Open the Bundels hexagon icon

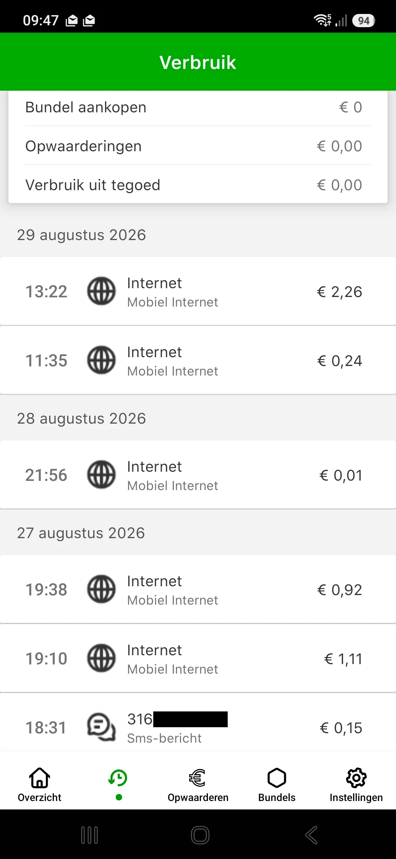point(277,778)
